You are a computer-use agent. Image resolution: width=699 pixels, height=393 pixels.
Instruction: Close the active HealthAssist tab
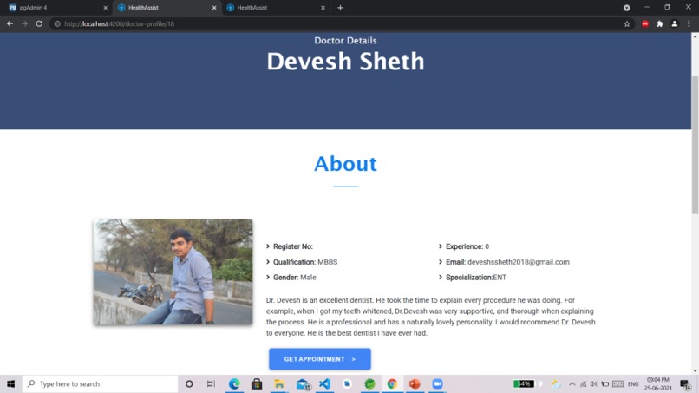214,8
